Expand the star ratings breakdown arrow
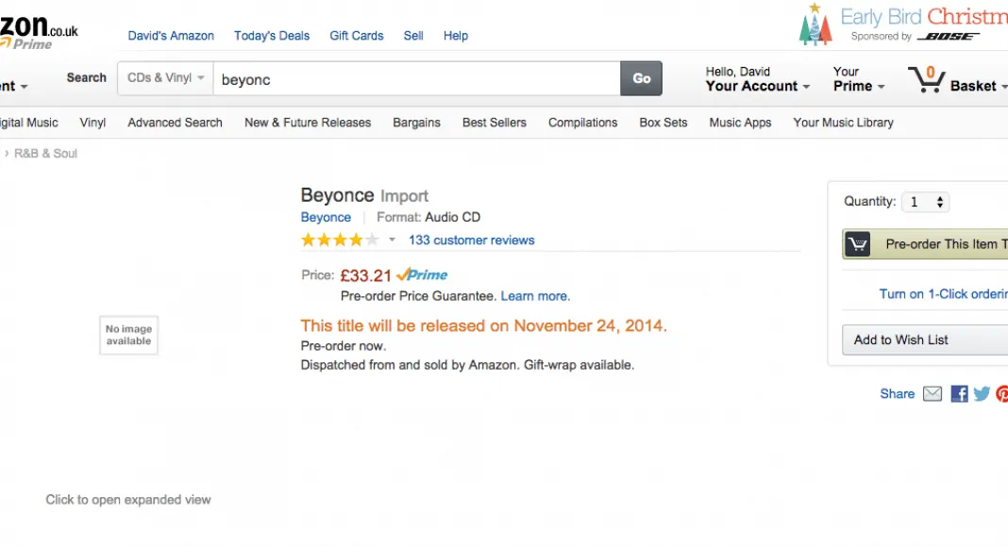Image resolution: width=1008 pixels, height=547 pixels. (393, 240)
